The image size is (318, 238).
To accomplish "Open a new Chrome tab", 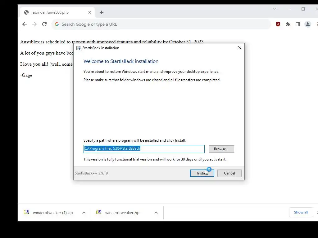I will pyautogui.click(x=102, y=12).
